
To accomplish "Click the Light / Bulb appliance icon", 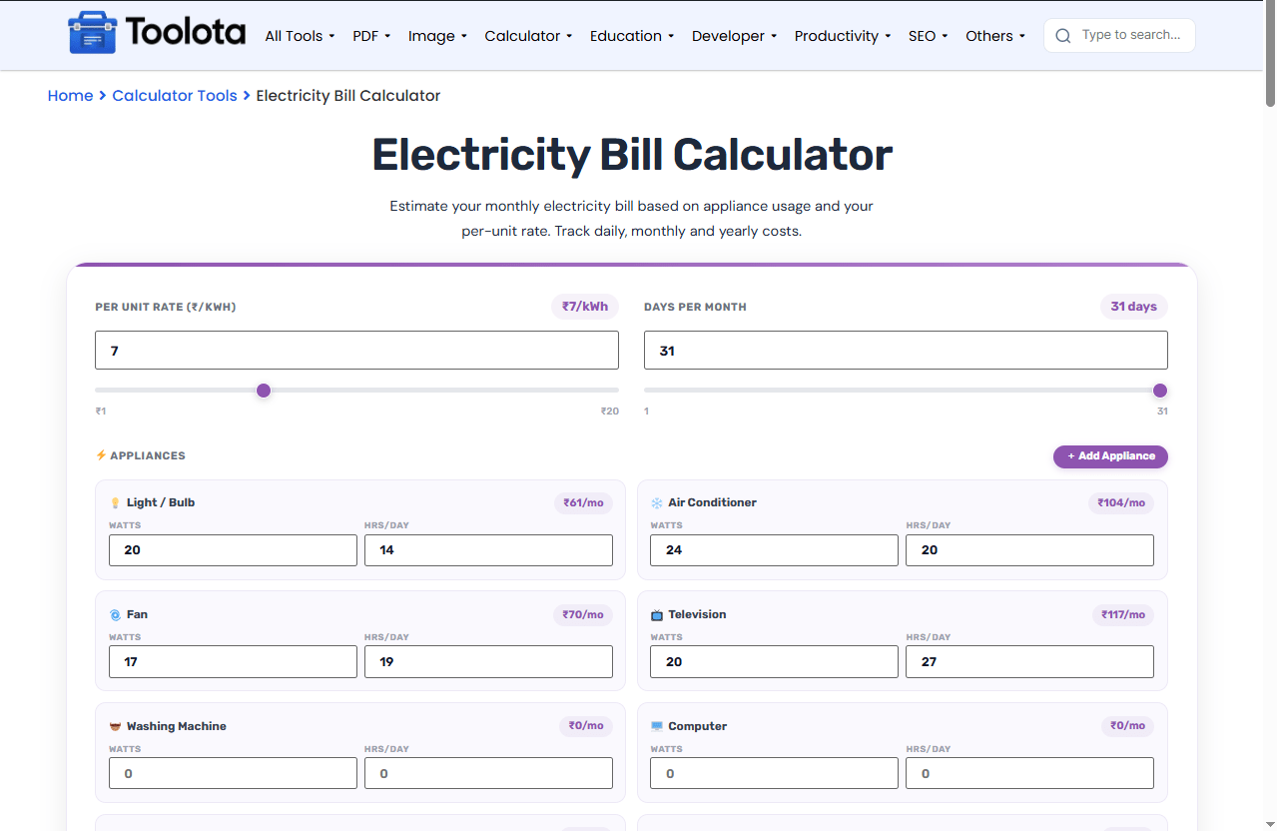I will pos(115,502).
